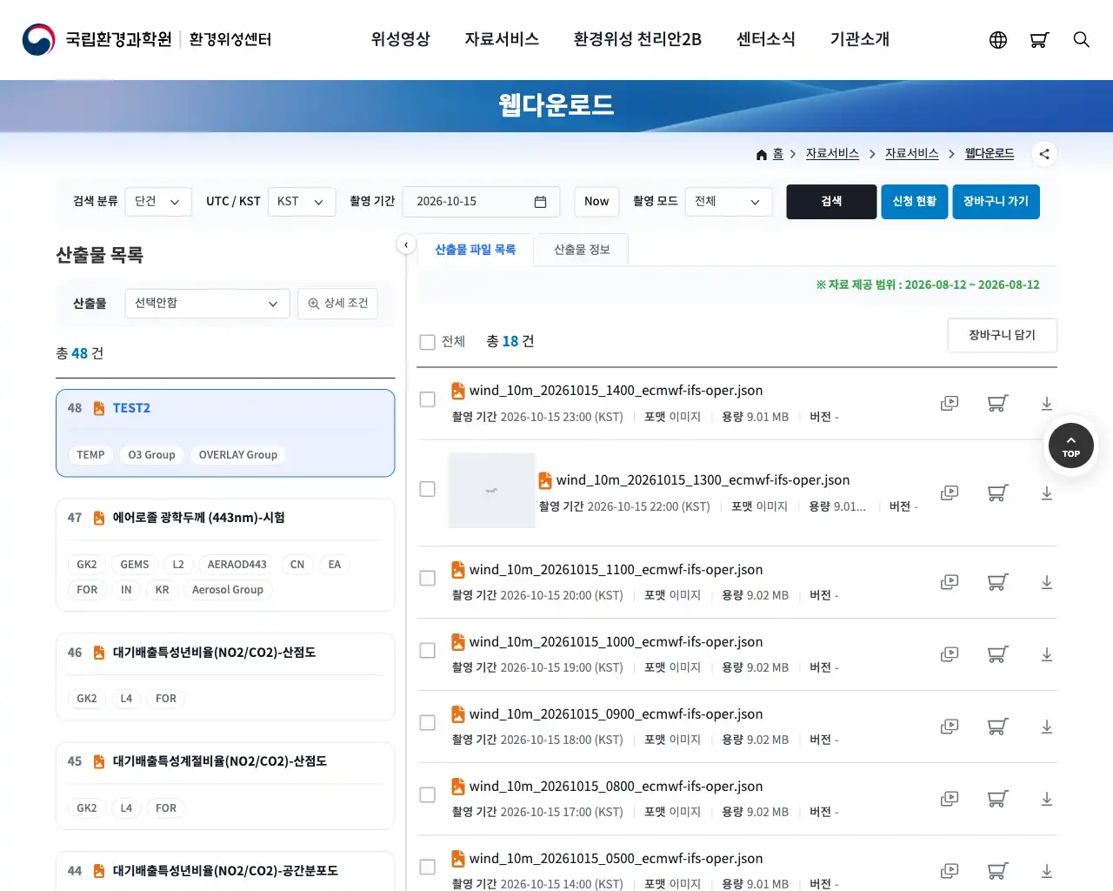
Task: Download wind_10m_20261015_1000 file
Action: (x=1047, y=654)
